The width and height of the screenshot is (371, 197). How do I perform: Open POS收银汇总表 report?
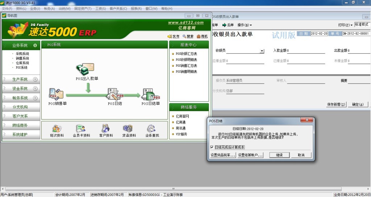point(186,54)
